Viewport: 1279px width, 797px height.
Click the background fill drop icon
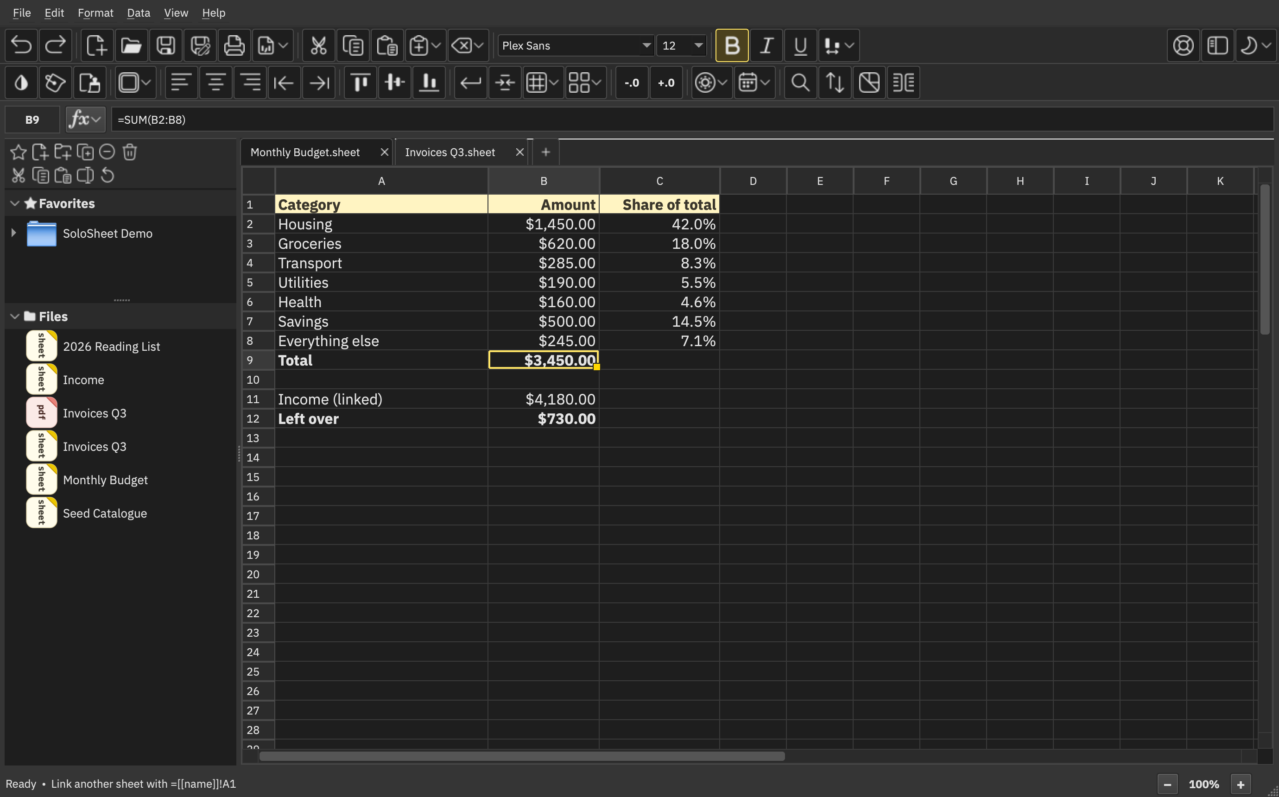pyautogui.click(x=22, y=83)
